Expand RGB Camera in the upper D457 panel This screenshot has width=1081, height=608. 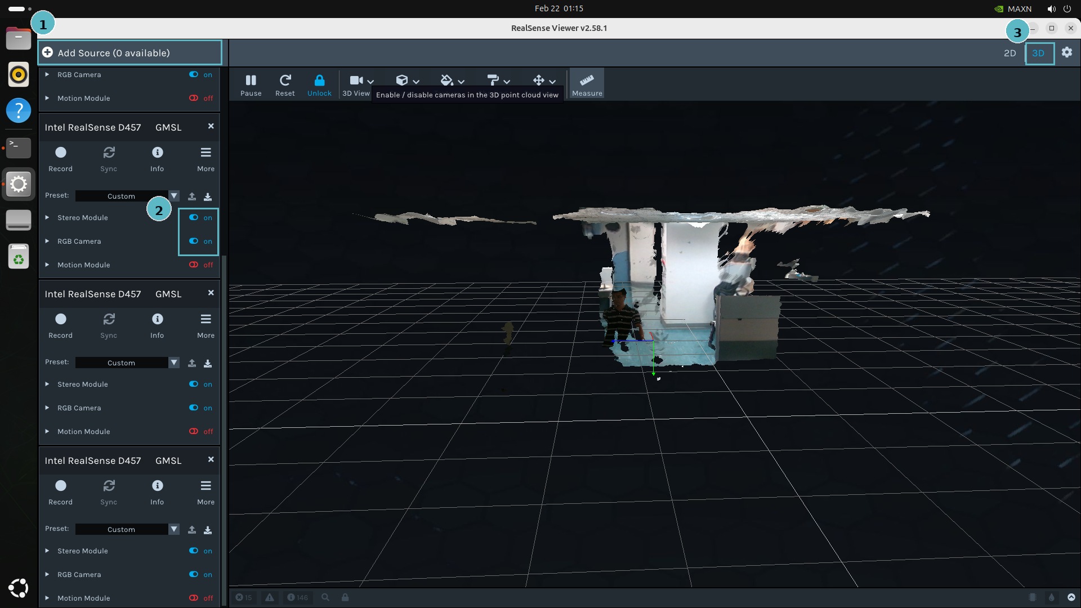click(47, 241)
